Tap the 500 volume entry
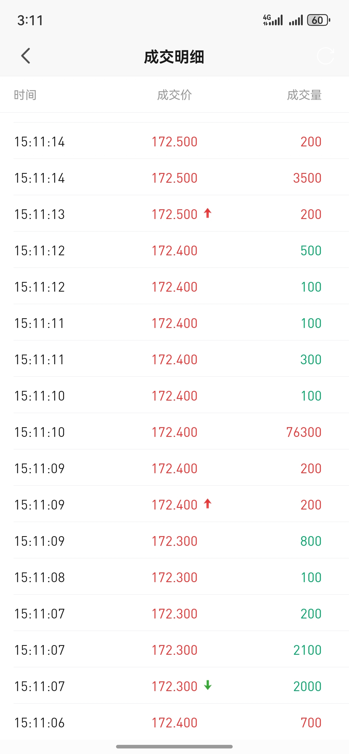349x754 pixels. tap(311, 251)
